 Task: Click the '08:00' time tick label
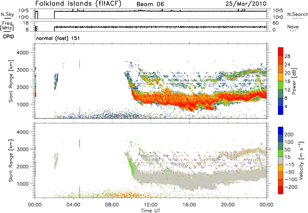(x=112, y=205)
